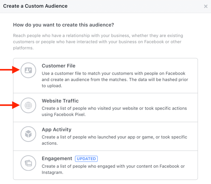Click the Website Traffic globe icon
This screenshot has height=184, width=211.
coord(28,105)
